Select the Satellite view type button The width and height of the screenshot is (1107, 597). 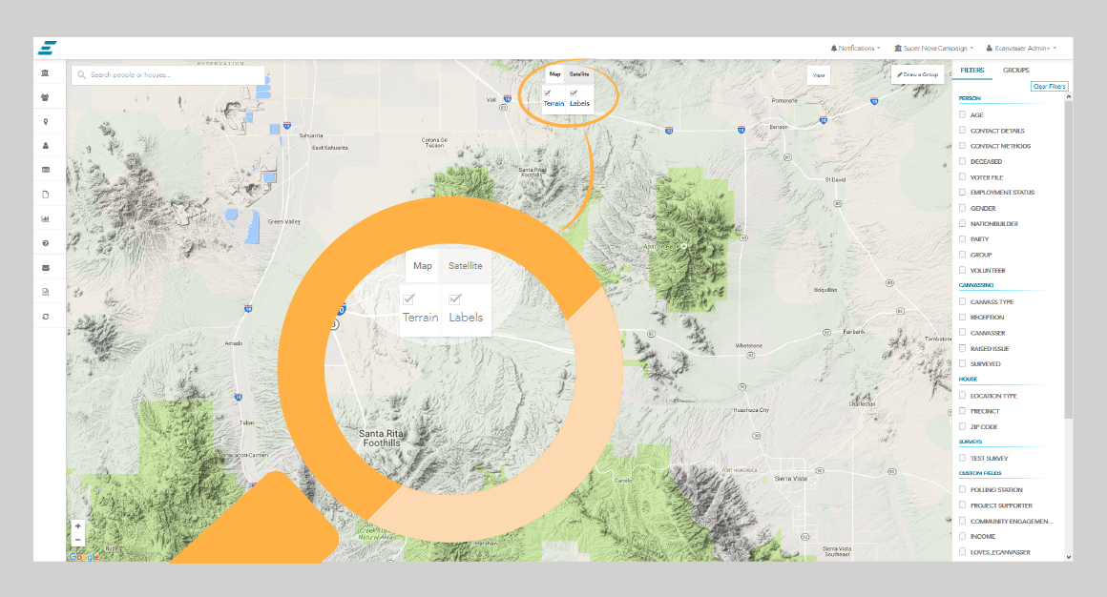(579, 74)
